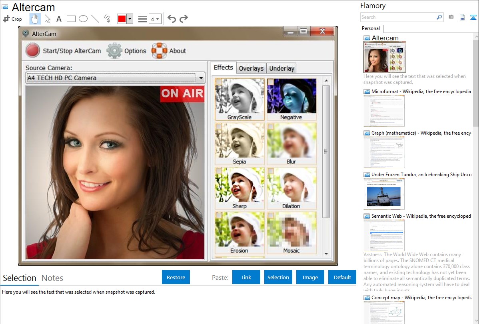Enable the Blur effect checkbox

[271, 127]
